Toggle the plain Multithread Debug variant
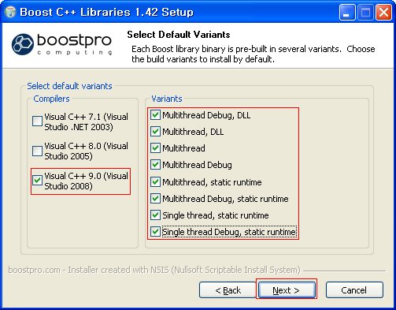 [155, 165]
